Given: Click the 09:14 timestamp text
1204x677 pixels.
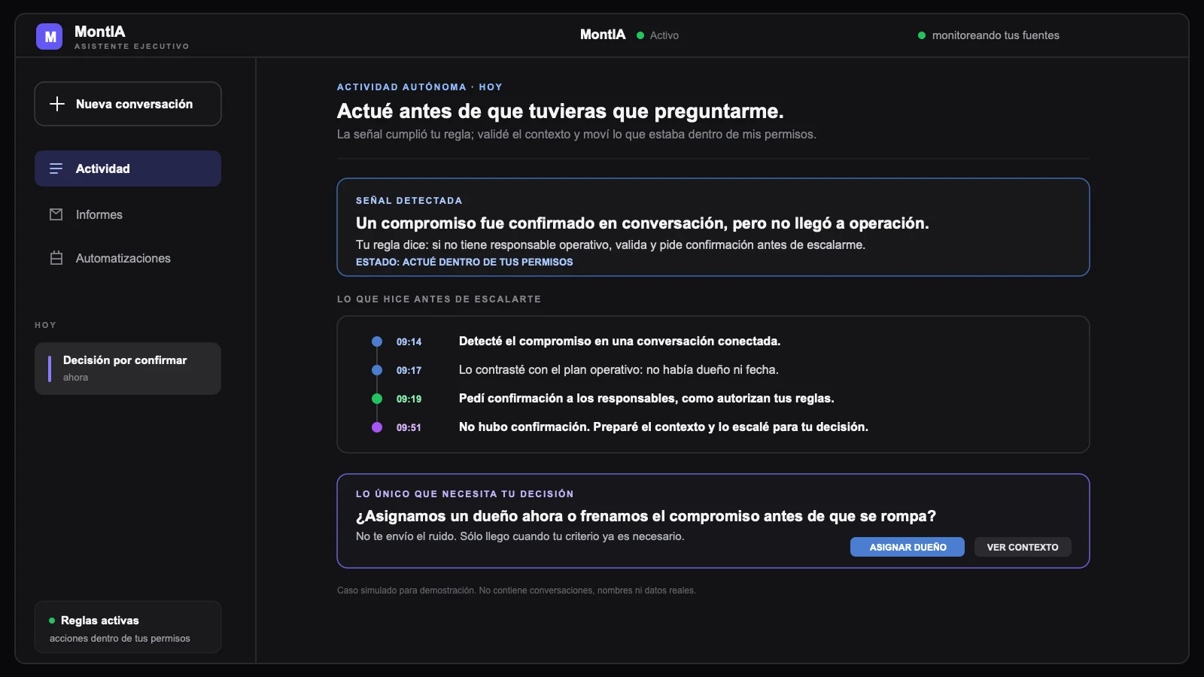Looking at the screenshot, I should [409, 342].
